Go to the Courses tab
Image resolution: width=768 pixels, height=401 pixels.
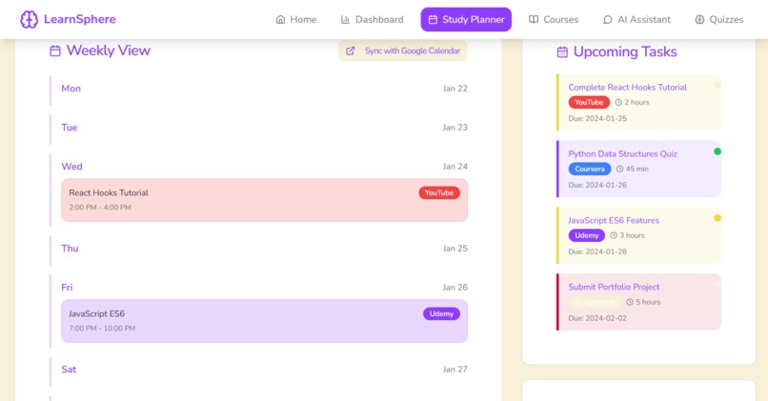coord(554,20)
